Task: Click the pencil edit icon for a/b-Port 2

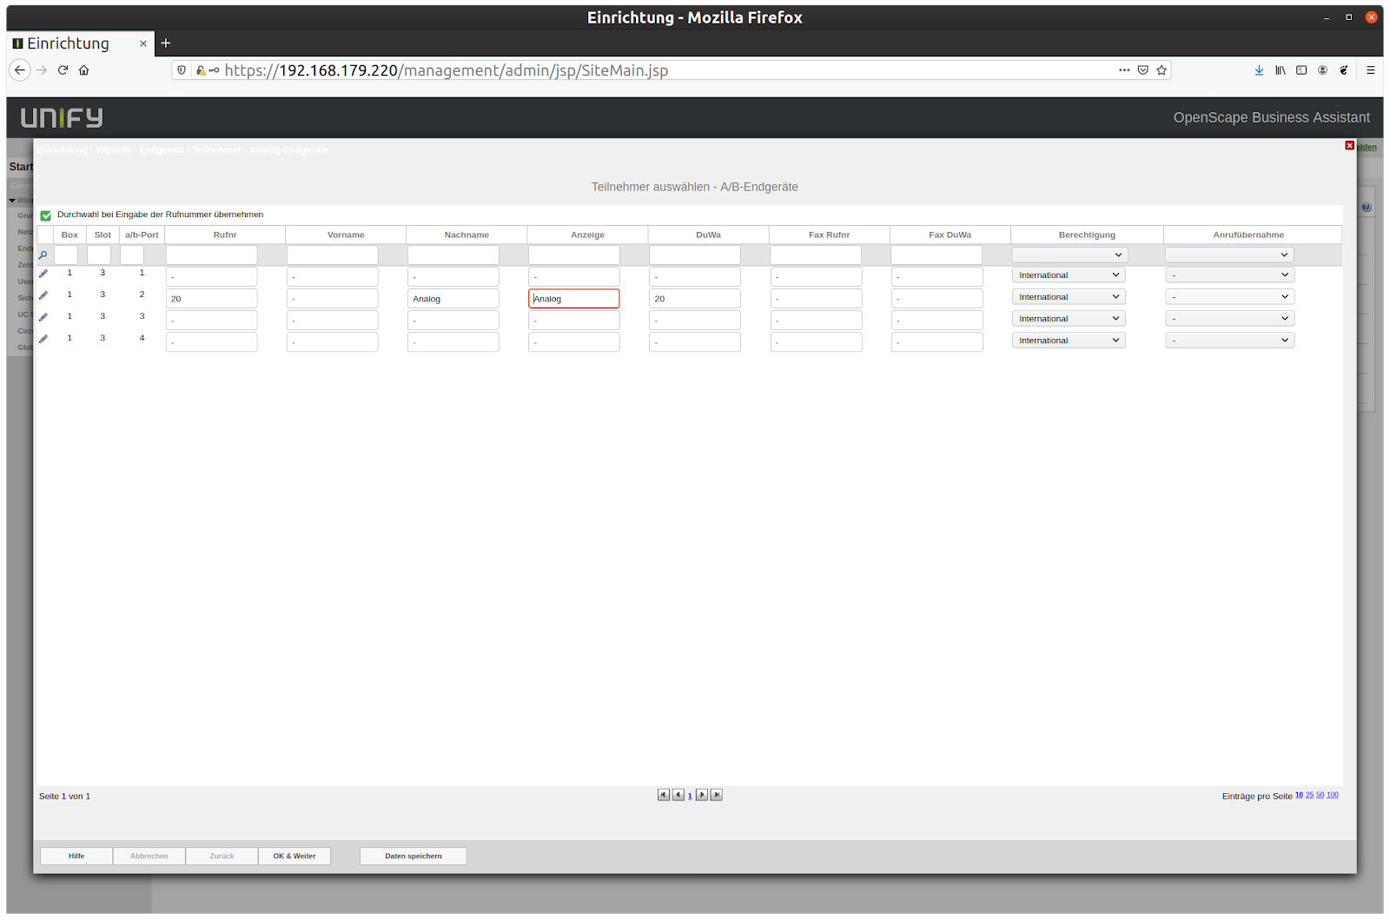Action: click(x=43, y=295)
